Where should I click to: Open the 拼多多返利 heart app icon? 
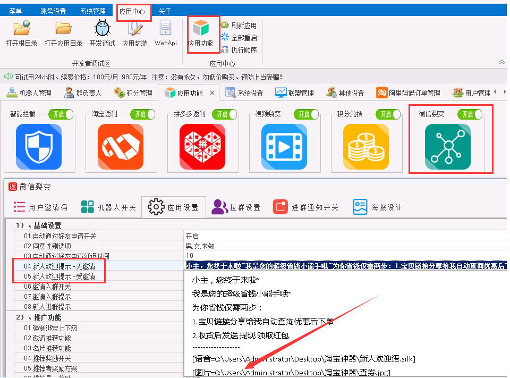(202, 147)
